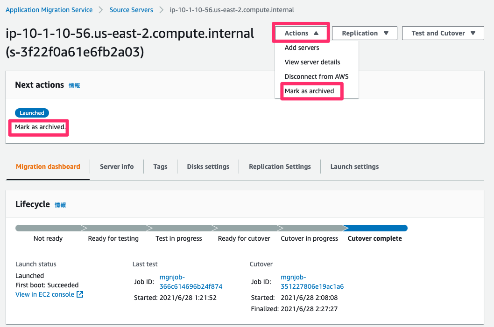Click the Launched status badge
494x327 pixels.
coord(32,113)
